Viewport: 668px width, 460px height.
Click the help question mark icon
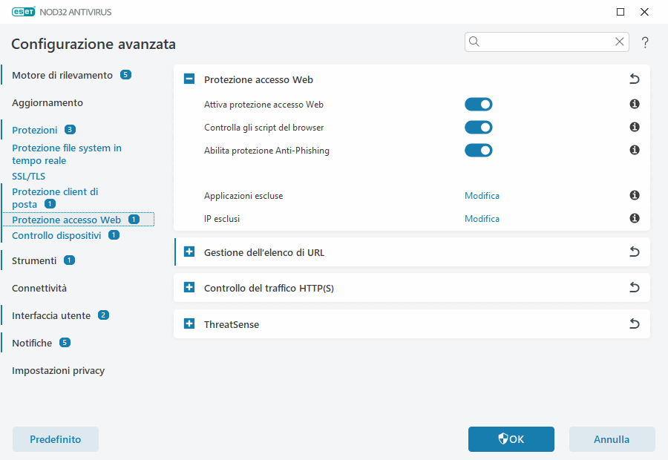click(x=644, y=42)
